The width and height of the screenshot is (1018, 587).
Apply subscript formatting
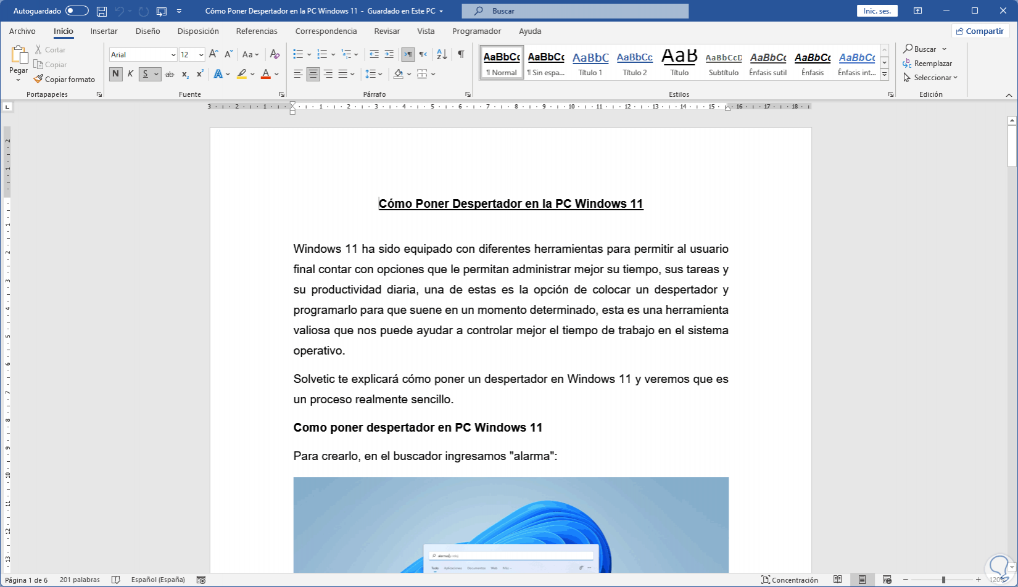point(185,74)
